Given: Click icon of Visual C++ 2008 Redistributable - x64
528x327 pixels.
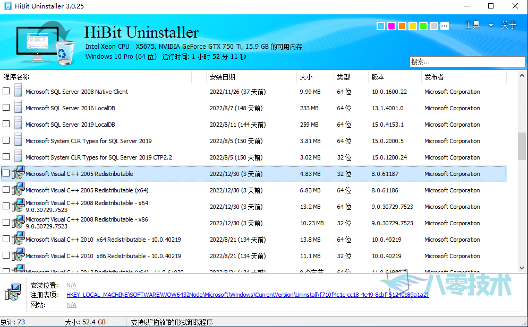Looking at the screenshot, I should click(18, 206).
